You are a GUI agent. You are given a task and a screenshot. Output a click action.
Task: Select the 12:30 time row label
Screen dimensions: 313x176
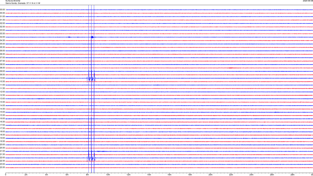(x=2, y=95)
